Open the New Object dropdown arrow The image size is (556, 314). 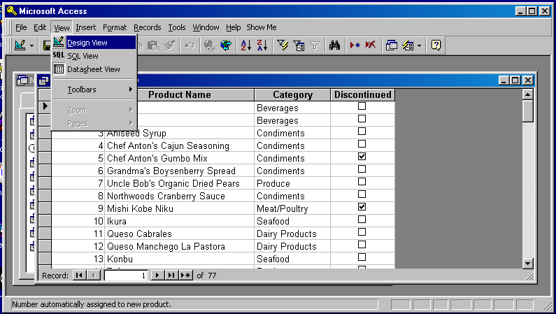tap(419, 45)
